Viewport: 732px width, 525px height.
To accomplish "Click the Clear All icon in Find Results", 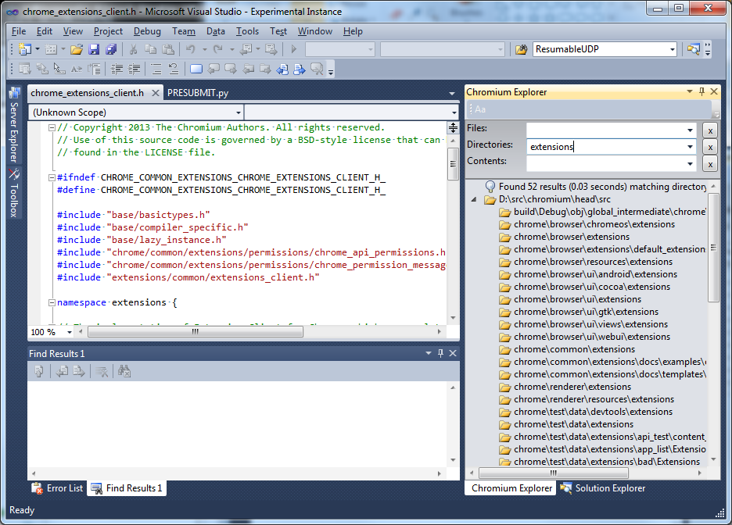I will click(x=102, y=372).
